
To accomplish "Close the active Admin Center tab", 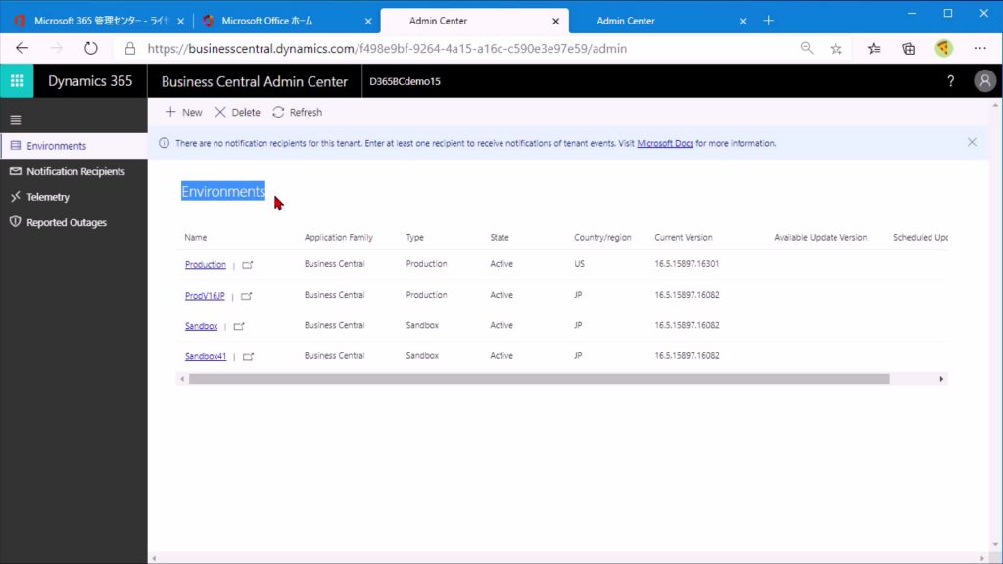I will (x=555, y=22).
